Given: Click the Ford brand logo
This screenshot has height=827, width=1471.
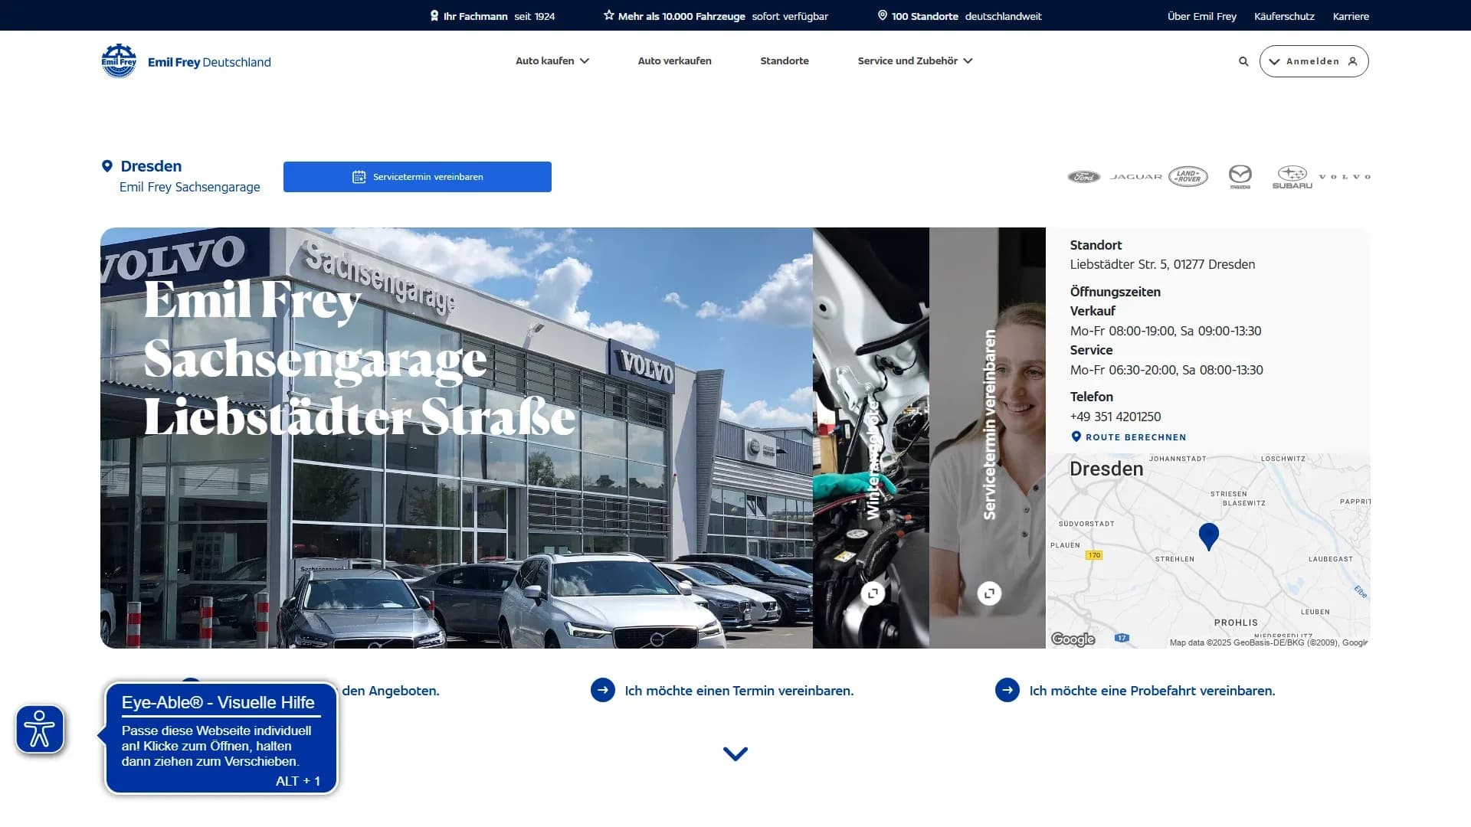Looking at the screenshot, I should click(1083, 177).
